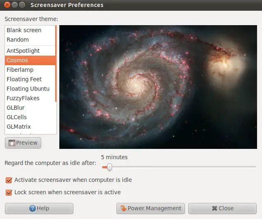Screen dimensions: 262x219
Task: Toggle Activate screensaver when computer is idle
Action: point(9,180)
